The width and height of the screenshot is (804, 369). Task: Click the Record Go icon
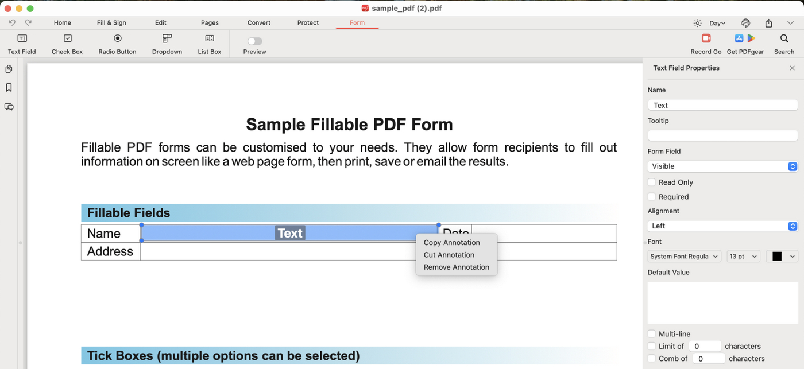click(705, 38)
